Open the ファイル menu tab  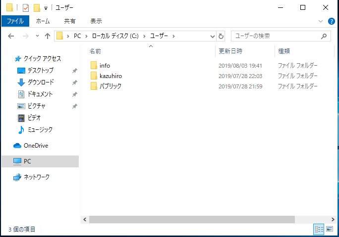click(x=15, y=21)
